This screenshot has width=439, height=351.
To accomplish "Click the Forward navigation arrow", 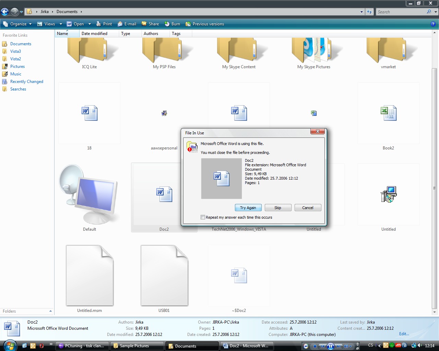I will pyautogui.click(x=14, y=12).
